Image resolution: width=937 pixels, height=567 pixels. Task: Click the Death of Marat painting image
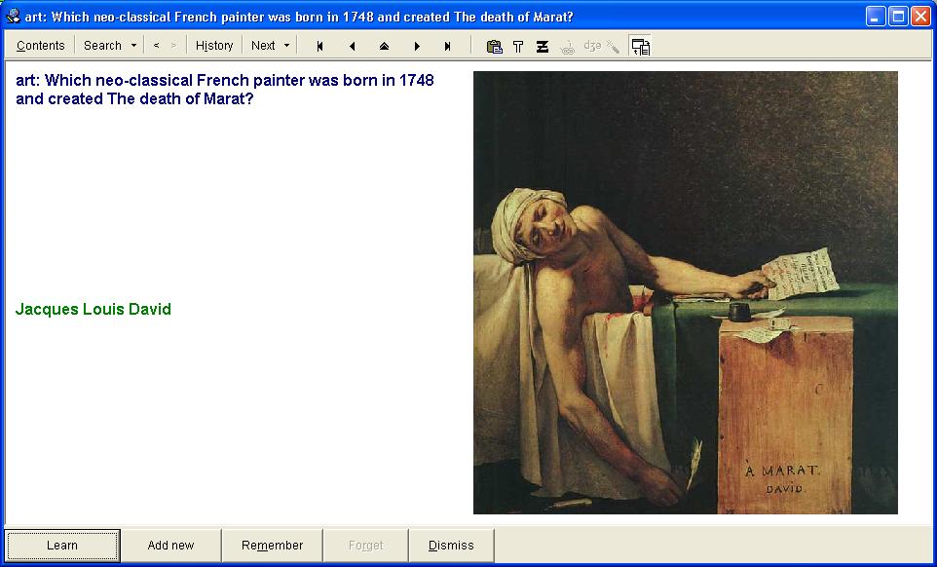(x=685, y=292)
